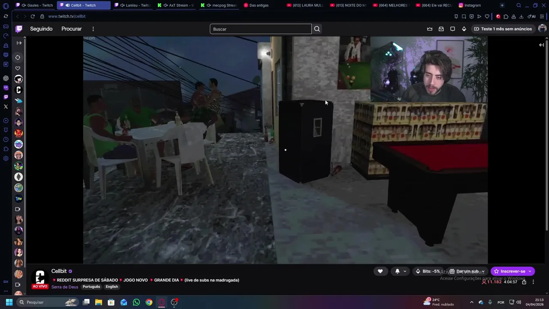This screenshot has width=549, height=309.
Task: Unmute the Laniisu tab audio icon
Action: [123, 5]
